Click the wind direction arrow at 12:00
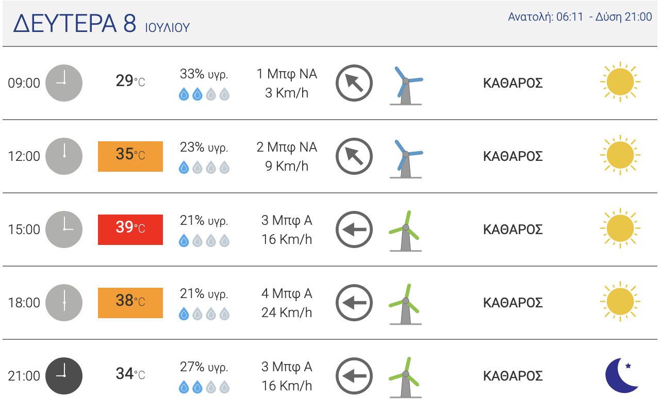This screenshot has width=661, height=411. tap(354, 156)
